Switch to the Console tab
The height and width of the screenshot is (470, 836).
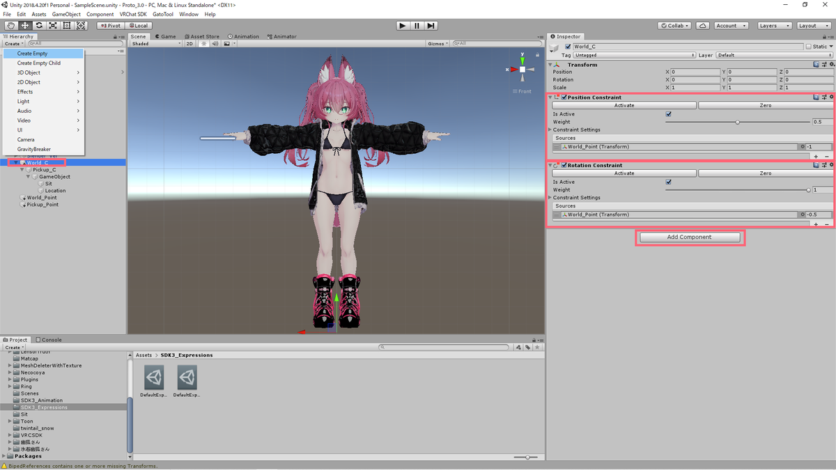49,340
